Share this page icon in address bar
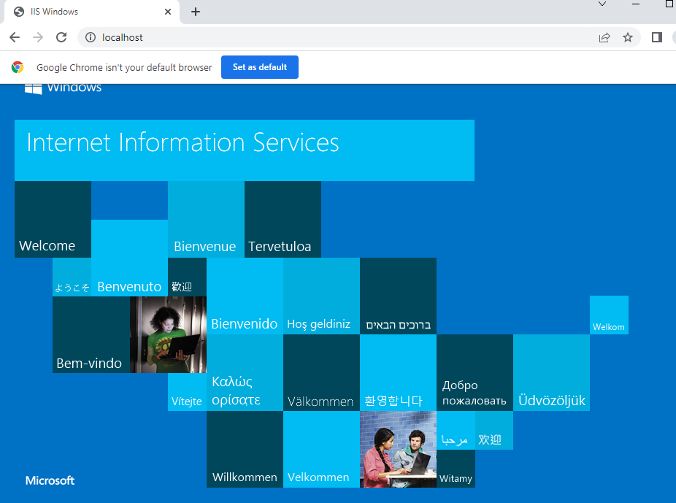Screen dimensions: 676x503 point(604,37)
